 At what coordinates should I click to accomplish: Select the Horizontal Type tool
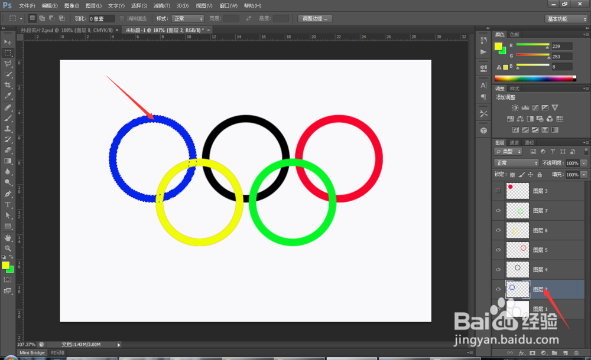coord(8,204)
